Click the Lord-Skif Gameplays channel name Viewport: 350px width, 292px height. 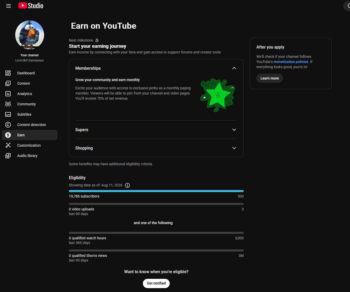pyautogui.click(x=29, y=60)
